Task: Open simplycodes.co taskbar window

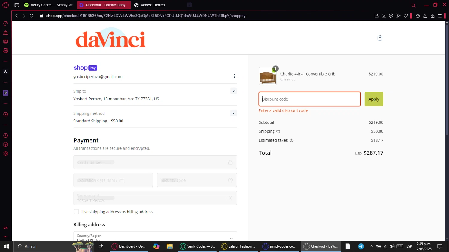Action: 280,246
